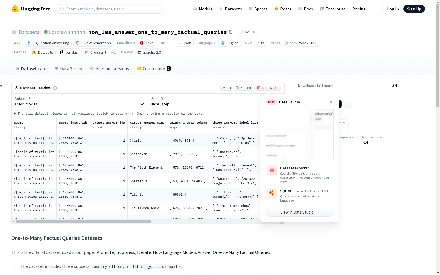Open Pricing in the top navigation

click(359, 9)
